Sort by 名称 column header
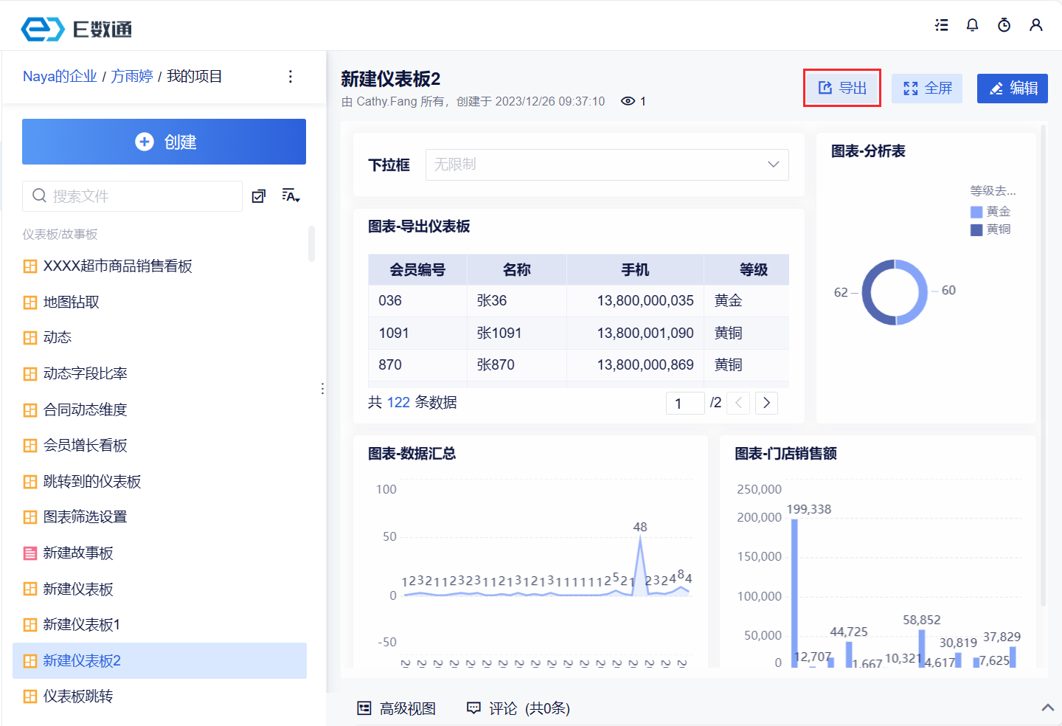The width and height of the screenshot is (1062, 726). 517,270
